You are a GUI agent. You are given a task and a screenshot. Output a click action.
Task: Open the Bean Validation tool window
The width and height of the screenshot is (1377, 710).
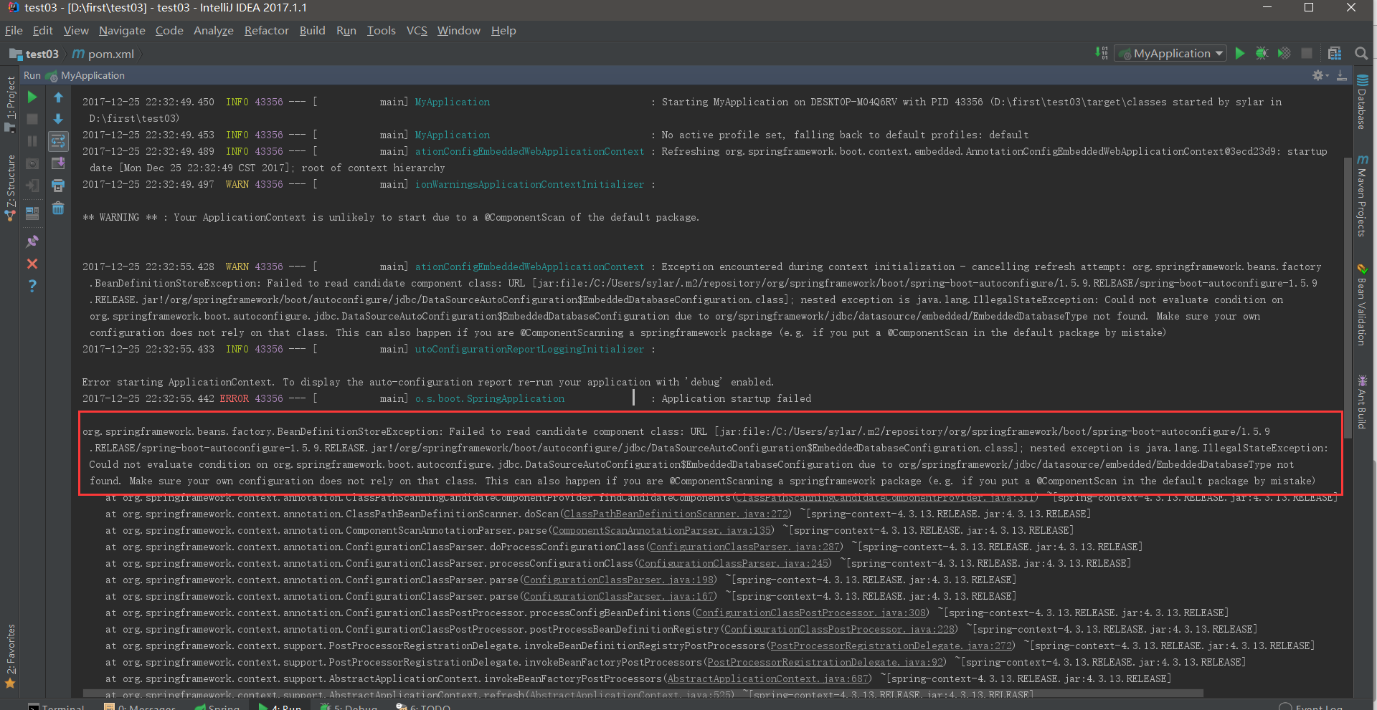(x=1362, y=304)
